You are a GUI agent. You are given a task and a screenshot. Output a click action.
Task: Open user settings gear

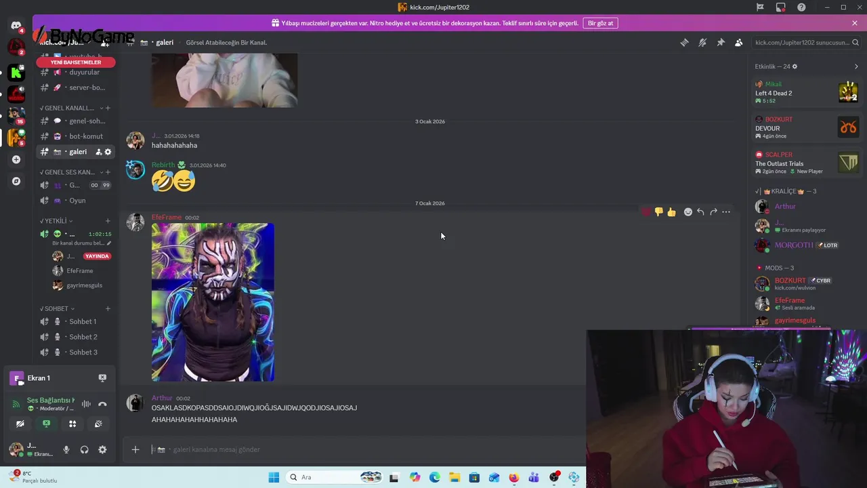click(102, 449)
